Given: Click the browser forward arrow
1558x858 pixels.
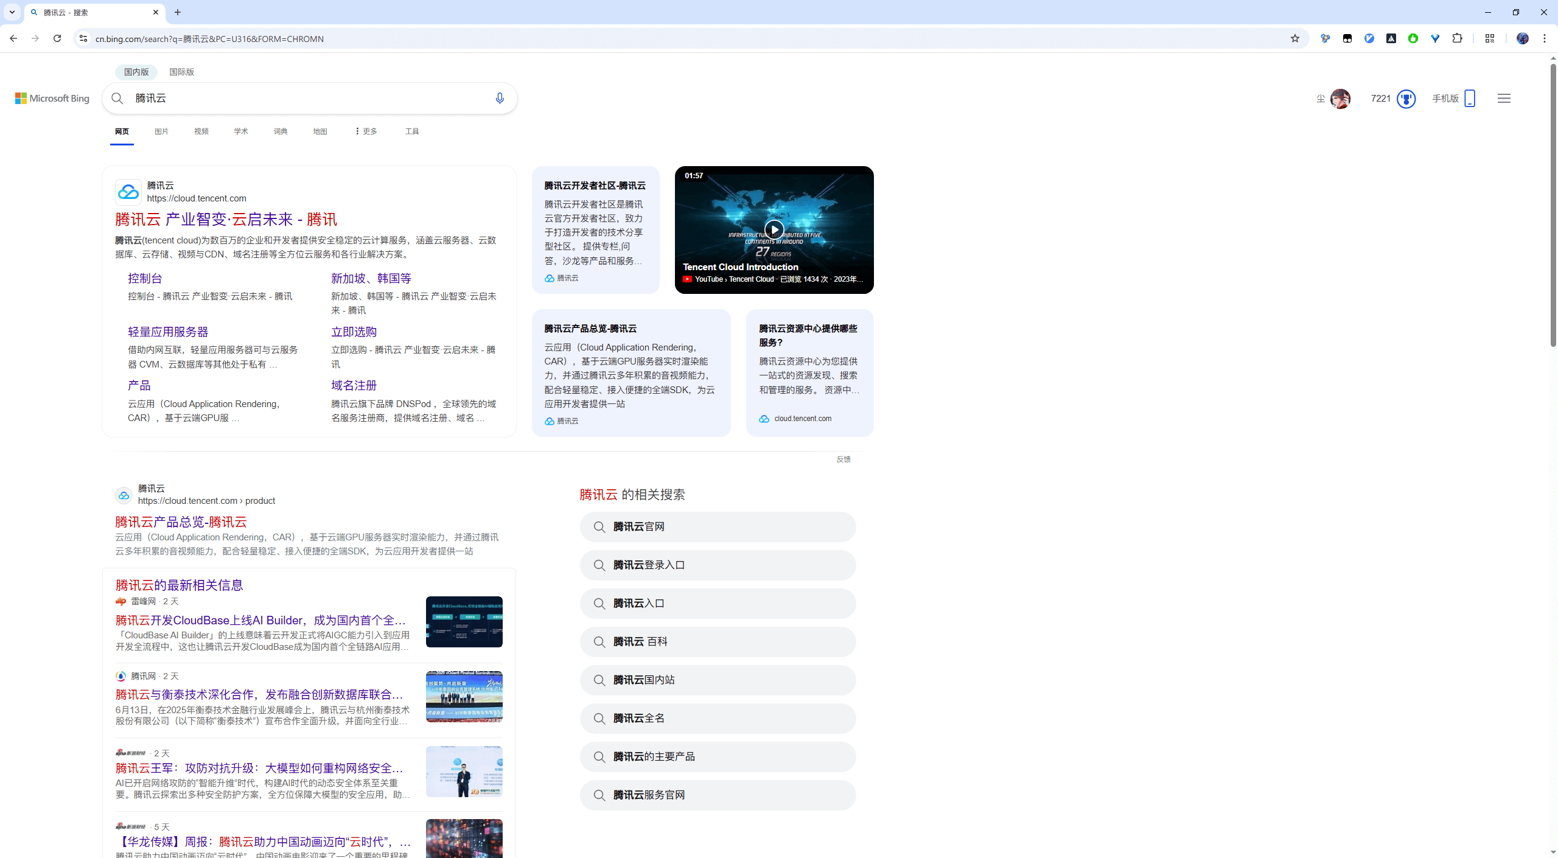Looking at the screenshot, I should pos(35,38).
